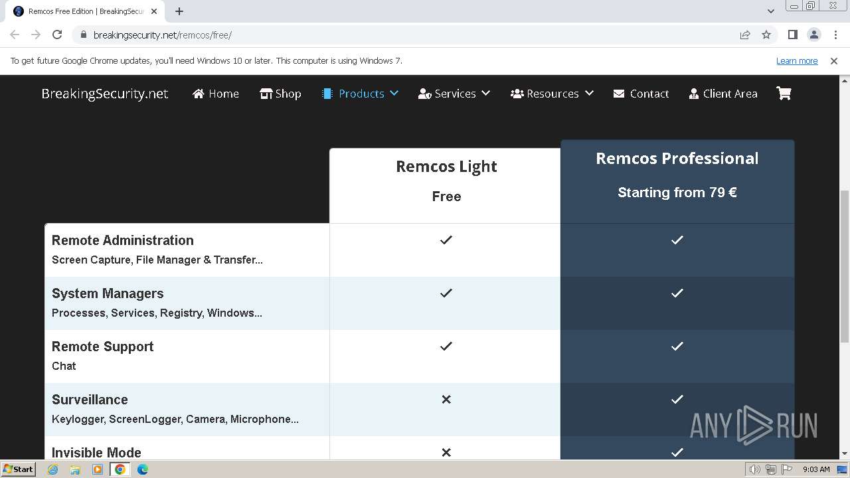Screen dimensions: 850x478
Task: Click Light checkmark for Remote Administration
Action: point(446,240)
